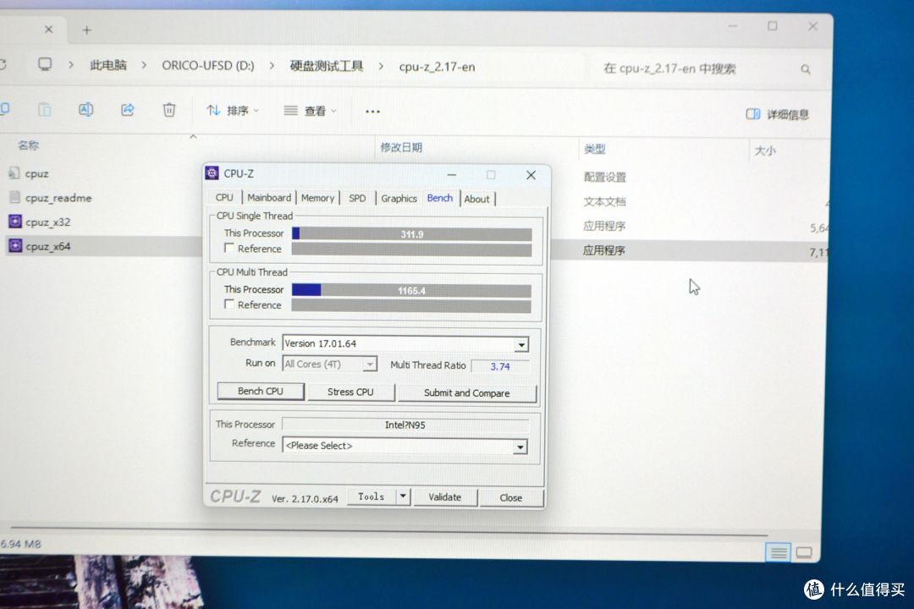Image resolution: width=914 pixels, height=609 pixels.
Task: Expand chevron after 此电脑 breadcrumb
Action: click(x=143, y=65)
